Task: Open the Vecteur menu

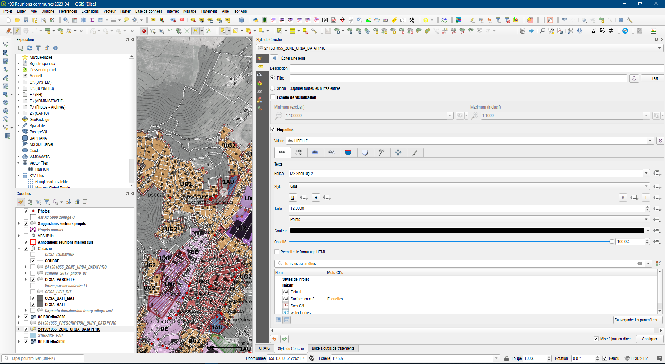Action: click(x=109, y=11)
